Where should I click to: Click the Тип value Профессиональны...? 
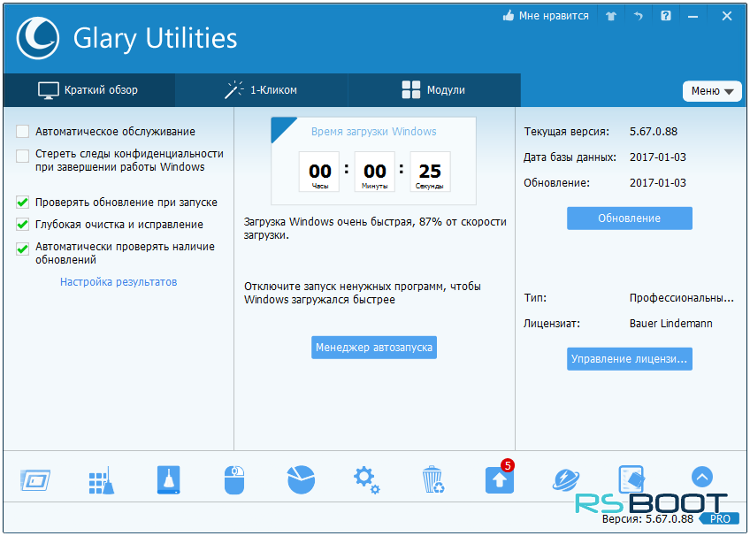pyautogui.click(x=682, y=298)
